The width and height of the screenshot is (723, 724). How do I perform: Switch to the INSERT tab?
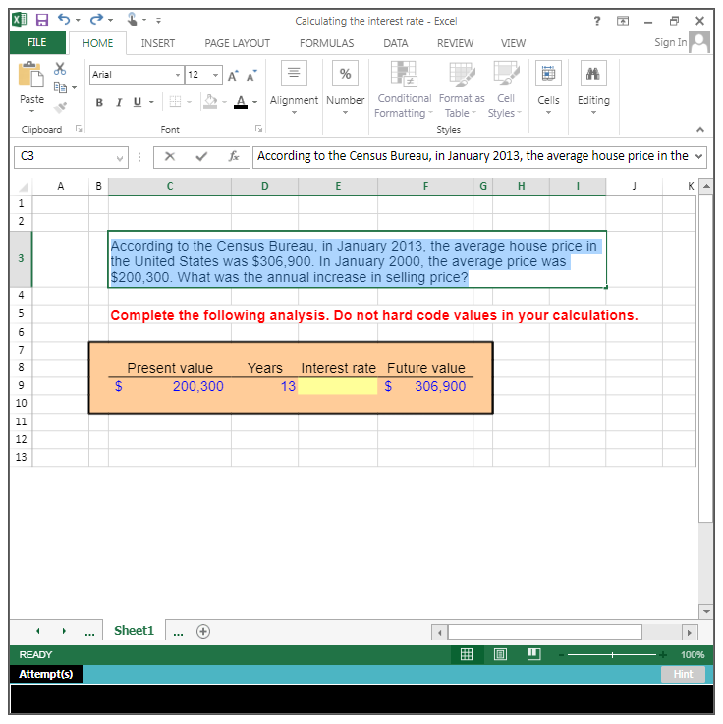(157, 43)
